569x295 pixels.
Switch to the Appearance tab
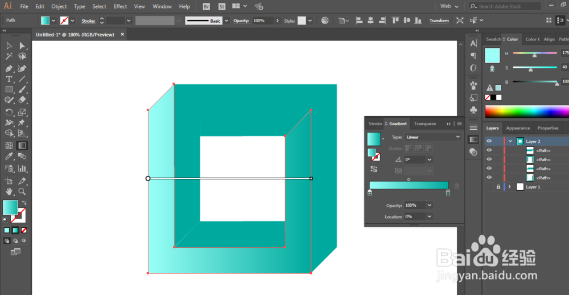pyautogui.click(x=518, y=128)
